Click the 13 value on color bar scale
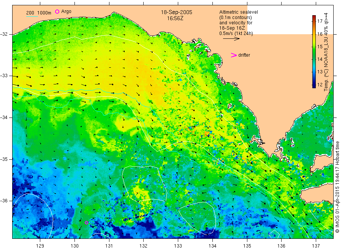The height and width of the screenshot is (251, 342). [320, 72]
